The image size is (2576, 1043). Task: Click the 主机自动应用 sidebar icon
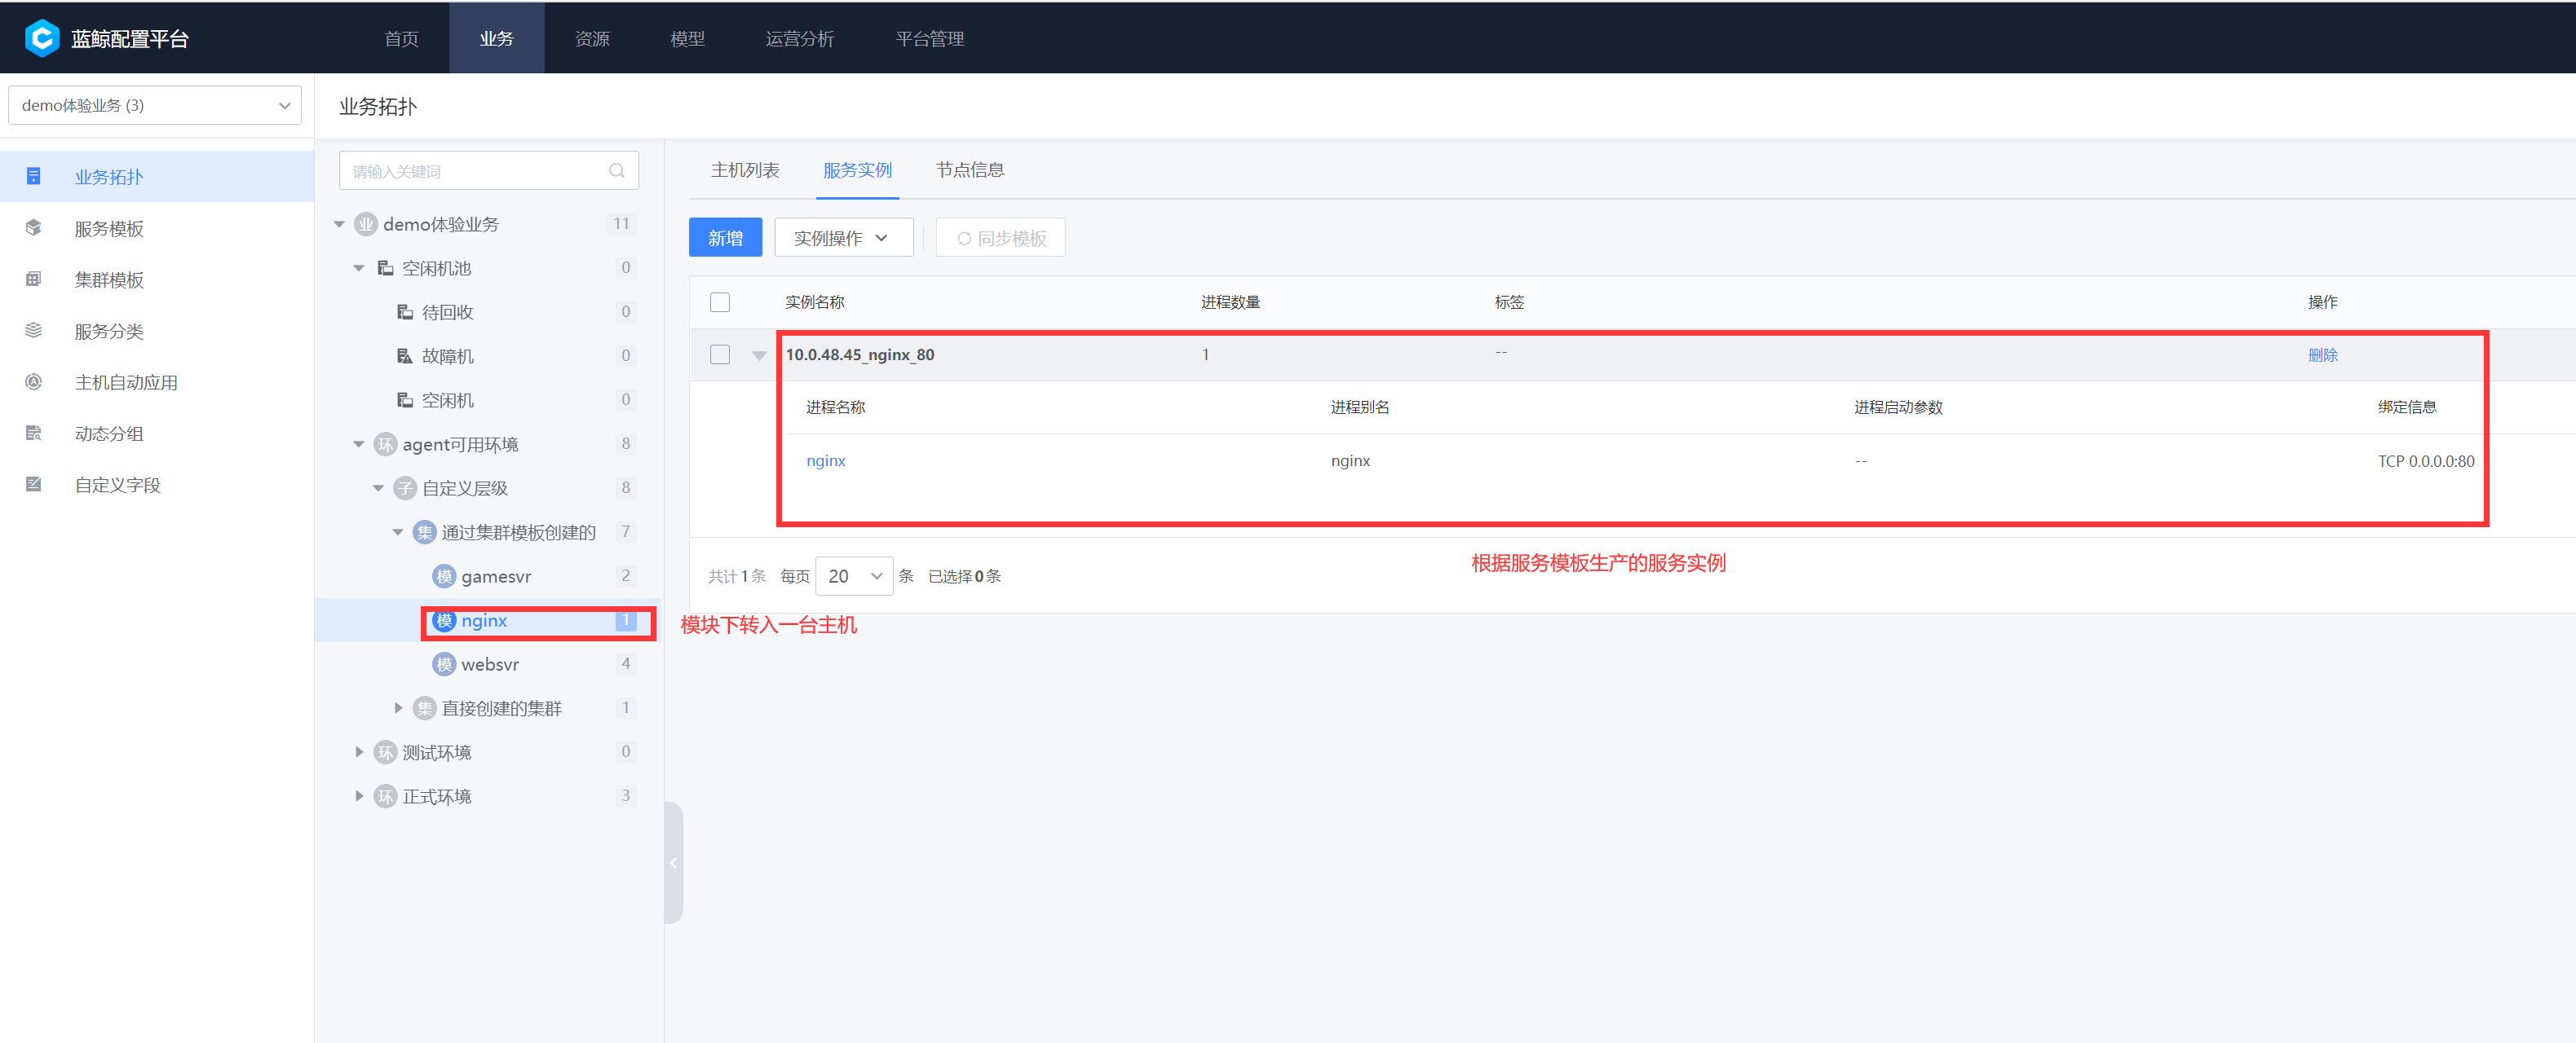tap(34, 381)
